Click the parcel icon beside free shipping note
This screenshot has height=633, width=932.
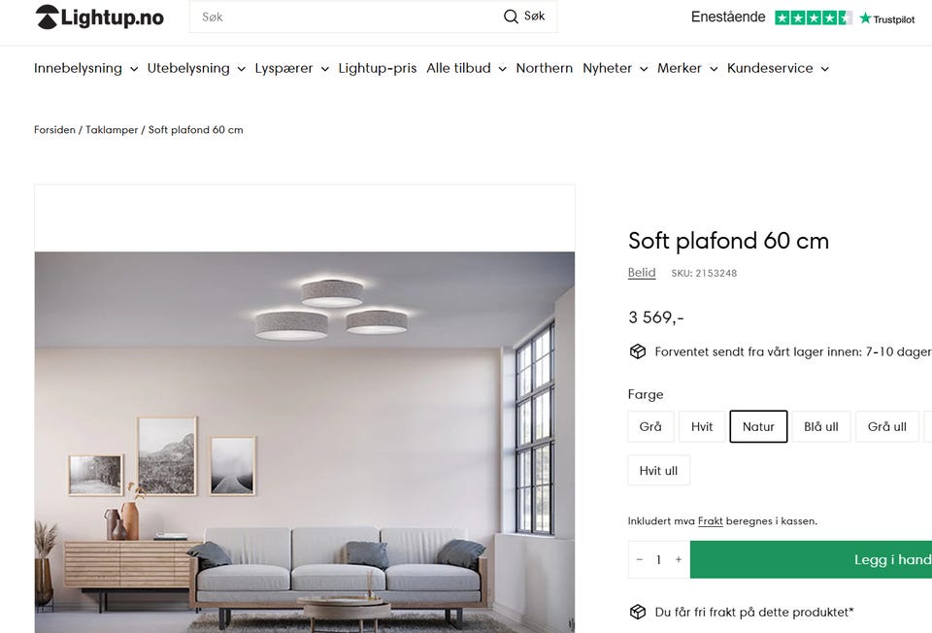pos(638,612)
